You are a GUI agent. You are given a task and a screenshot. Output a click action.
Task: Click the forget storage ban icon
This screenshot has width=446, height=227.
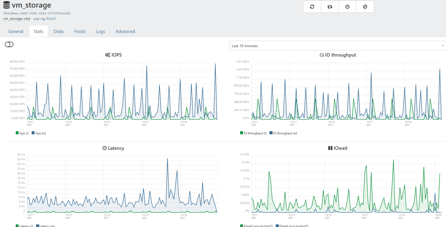tap(365, 7)
